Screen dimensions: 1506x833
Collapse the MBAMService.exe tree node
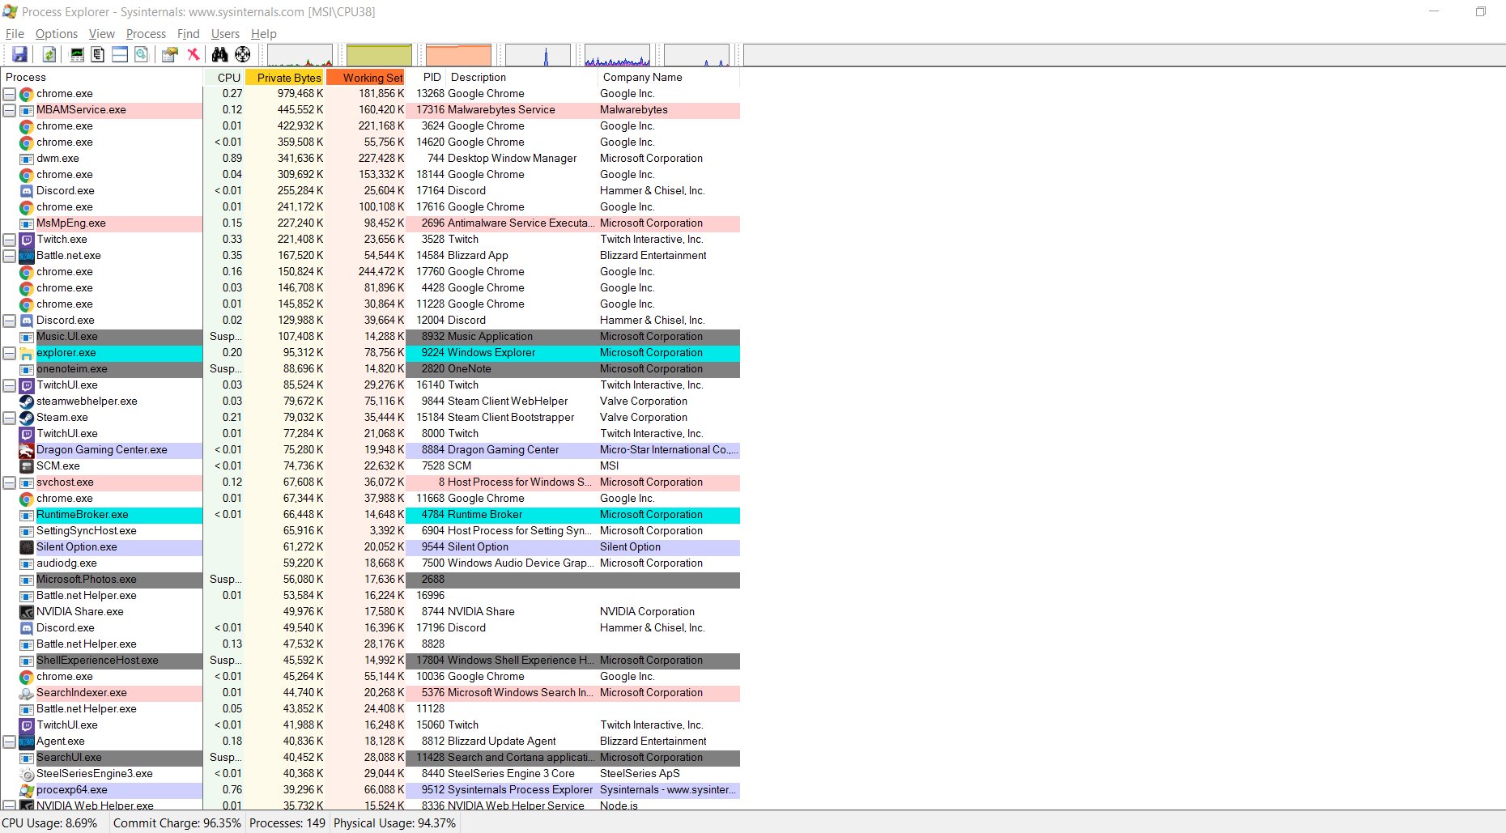[10, 110]
